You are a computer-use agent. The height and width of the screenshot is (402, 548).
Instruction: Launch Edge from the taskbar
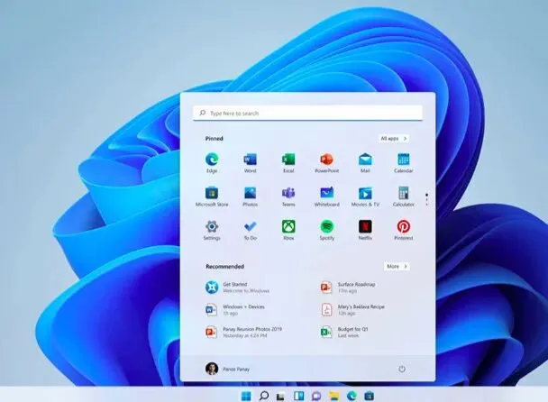click(352, 396)
